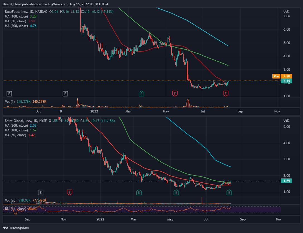Click the 2.00 level on Spire price axis
This screenshot has width=303, height=233.
coord(287,175)
